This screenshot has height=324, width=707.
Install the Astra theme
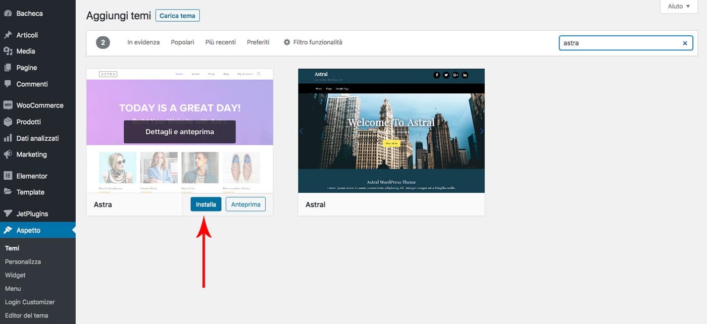(x=206, y=204)
